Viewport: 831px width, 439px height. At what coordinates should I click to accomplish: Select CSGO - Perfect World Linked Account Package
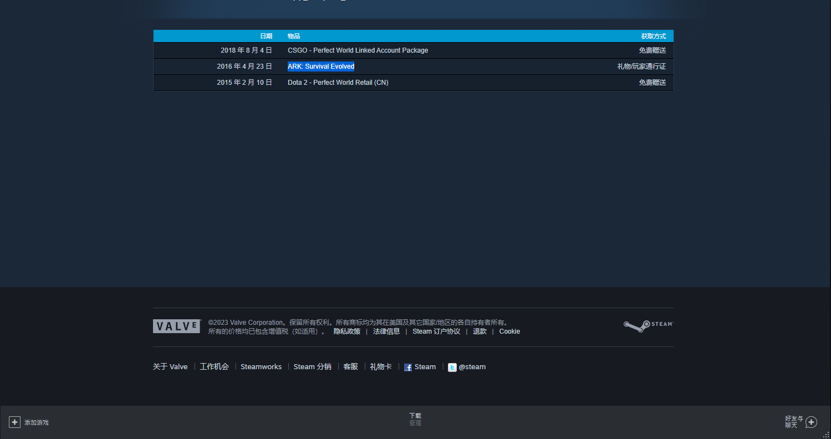pos(358,50)
